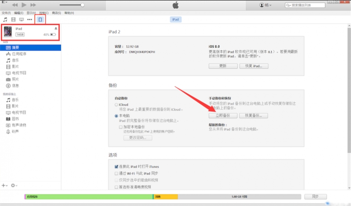Viewport: 351px width, 206px height.
Task: Open the Music library icon in toolbar
Action: pyautogui.click(x=5, y=19)
